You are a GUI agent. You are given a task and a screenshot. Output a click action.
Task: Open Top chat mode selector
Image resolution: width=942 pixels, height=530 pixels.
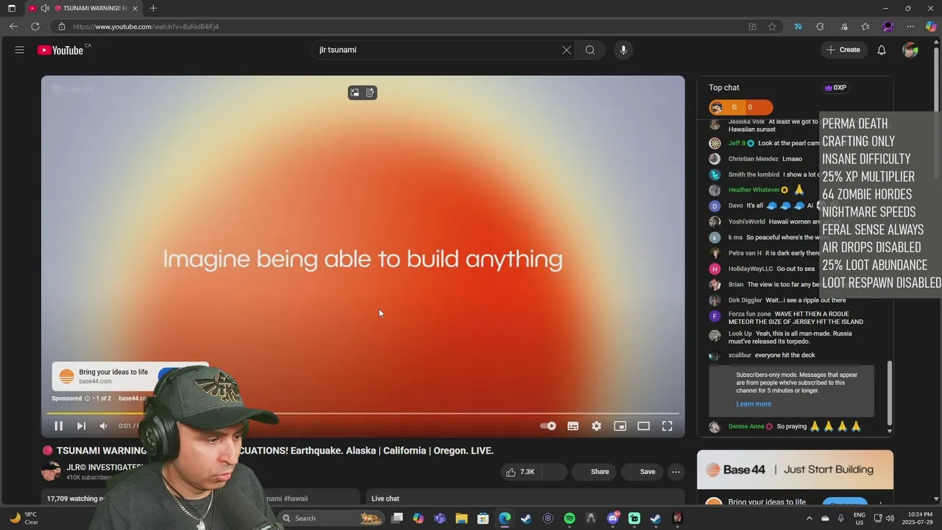[x=724, y=88]
